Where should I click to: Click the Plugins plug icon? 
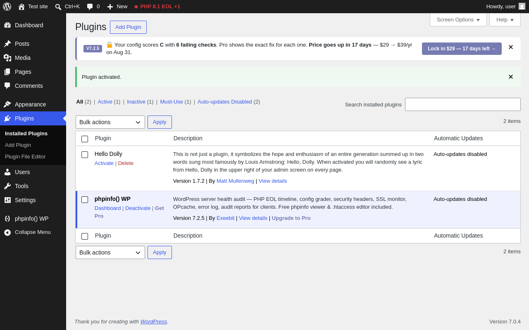pos(7,118)
